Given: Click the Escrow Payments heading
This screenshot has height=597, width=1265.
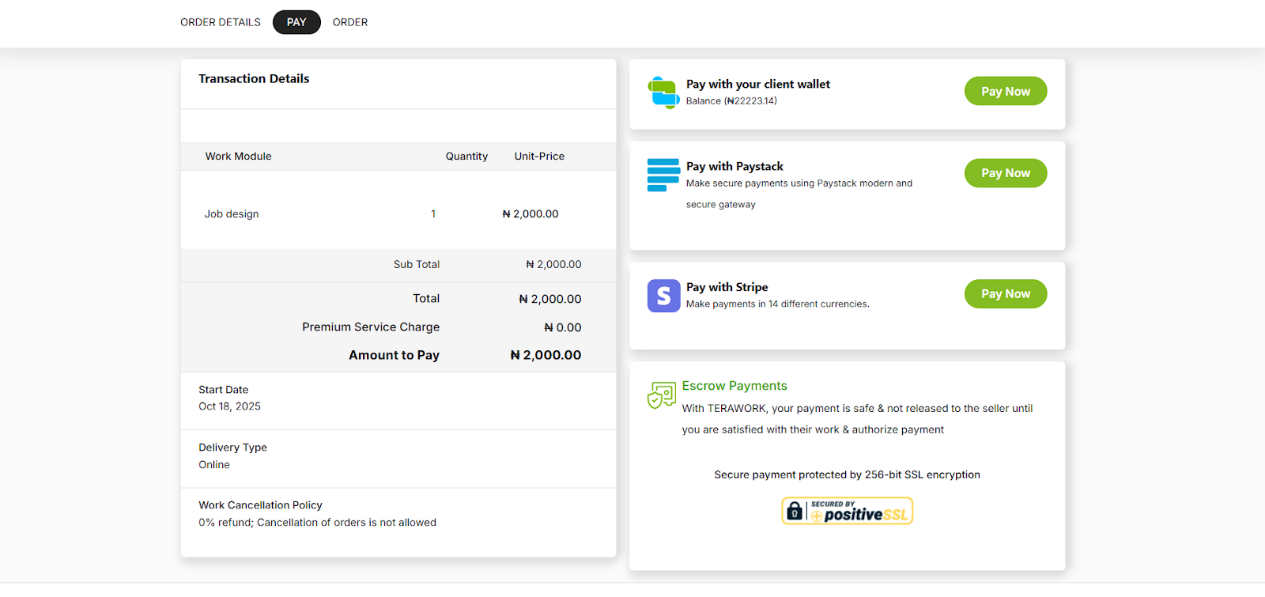Looking at the screenshot, I should [x=734, y=386].
